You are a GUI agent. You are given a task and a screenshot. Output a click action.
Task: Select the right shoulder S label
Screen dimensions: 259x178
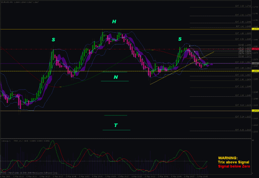pyautogui.click(x=180, y=39)
